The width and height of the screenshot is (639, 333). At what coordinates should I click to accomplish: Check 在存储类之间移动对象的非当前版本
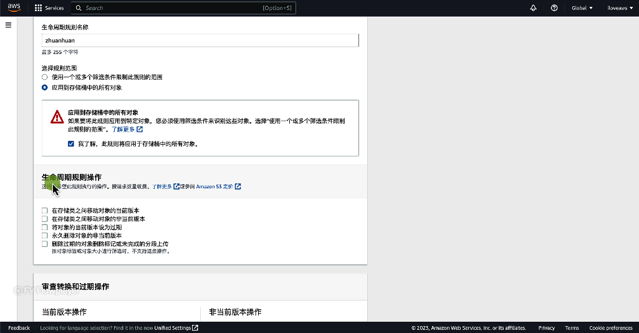point(45,219)
